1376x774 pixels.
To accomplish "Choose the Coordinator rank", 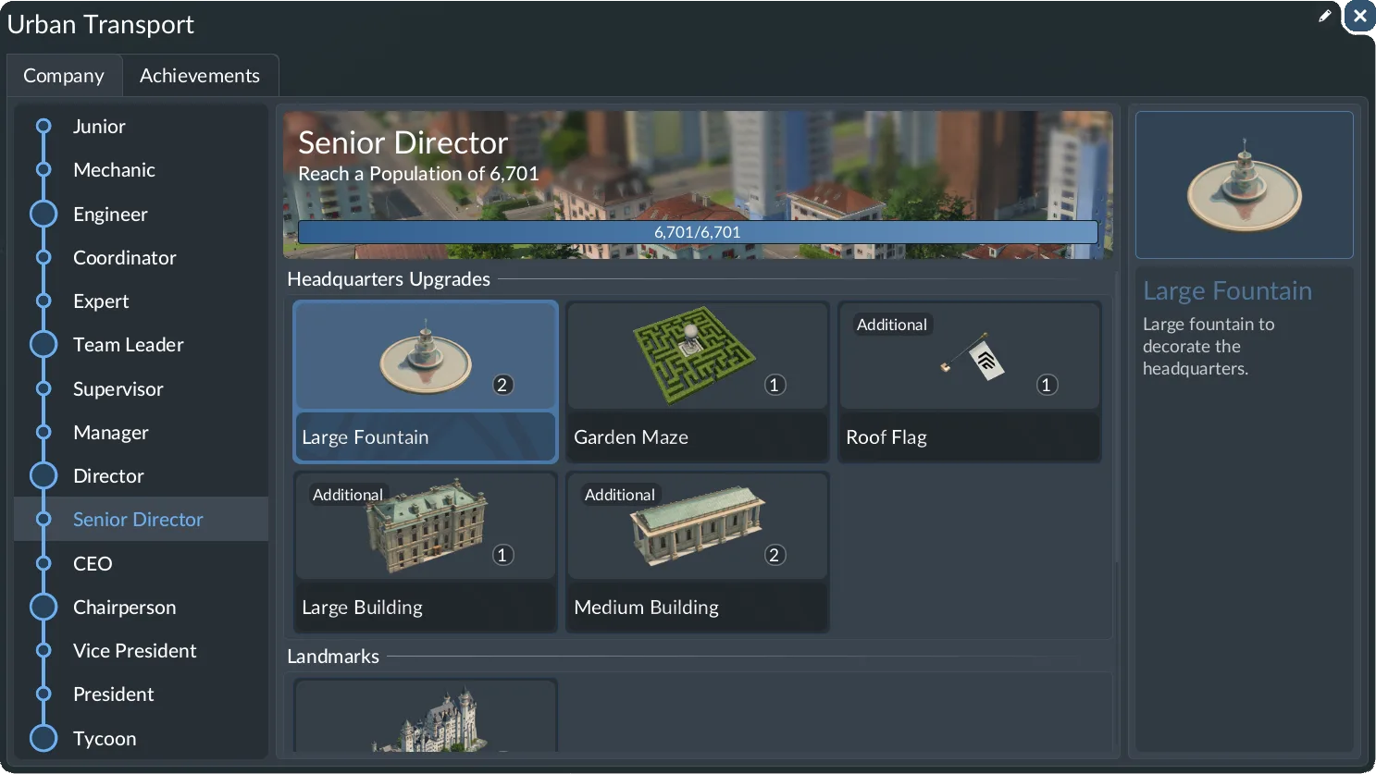I will coord(141,258).
